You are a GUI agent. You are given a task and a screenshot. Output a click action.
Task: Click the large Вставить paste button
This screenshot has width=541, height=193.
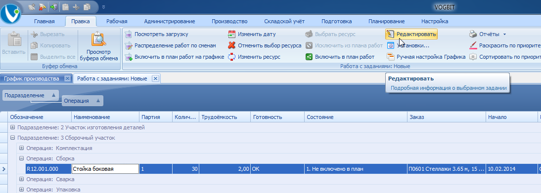14,44
